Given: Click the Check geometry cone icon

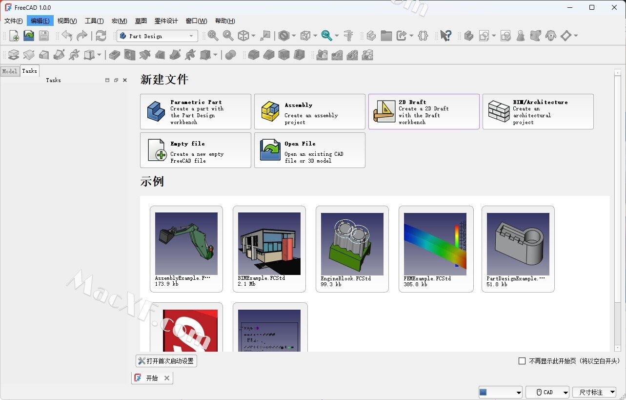Looking at the screenshot, I should (521, 36).
